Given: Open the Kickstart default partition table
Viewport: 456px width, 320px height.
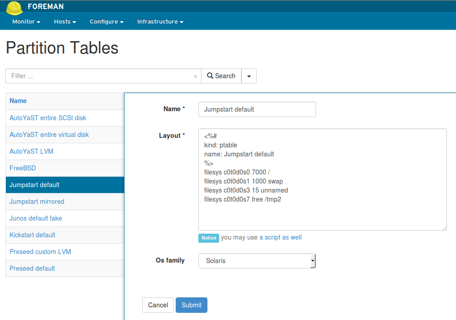Looking at the screenshot, I should pos(32,235).
